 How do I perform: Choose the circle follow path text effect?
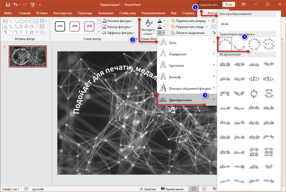coord(254,45)
